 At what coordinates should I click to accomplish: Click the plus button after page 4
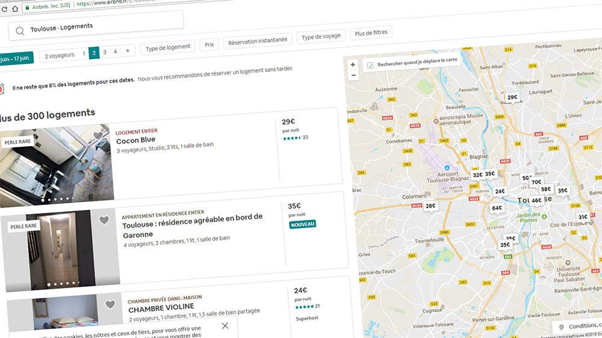coord(128,51)
